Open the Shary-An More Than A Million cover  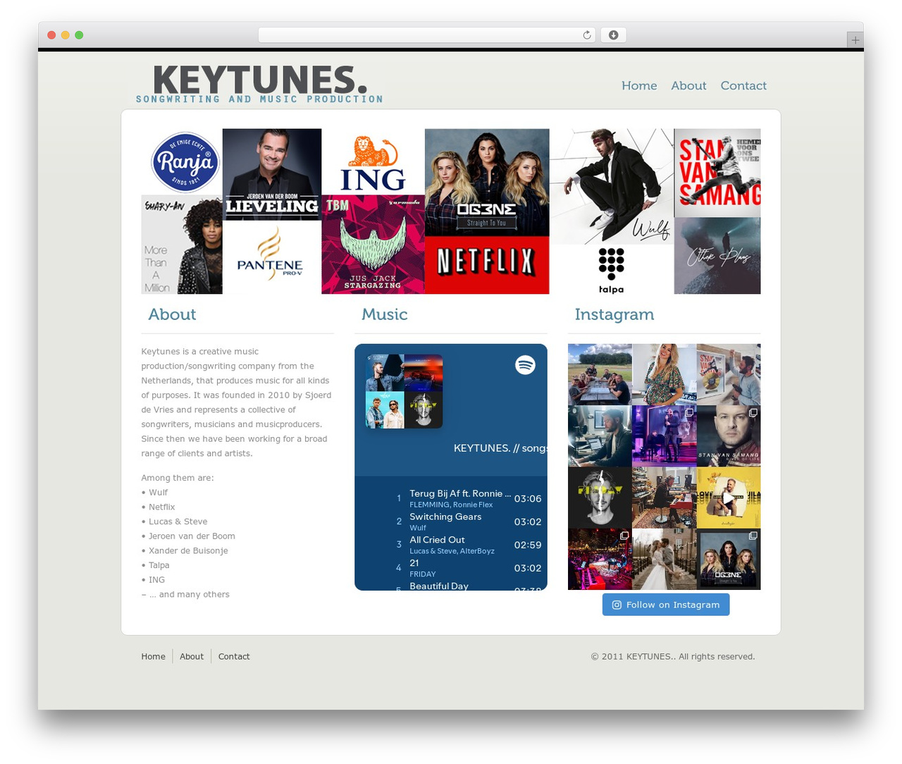coord(182,245)
